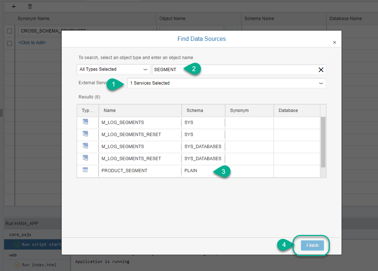378x271 pixels.
Task: Select the Run script start entry
Action: point(33,244)
